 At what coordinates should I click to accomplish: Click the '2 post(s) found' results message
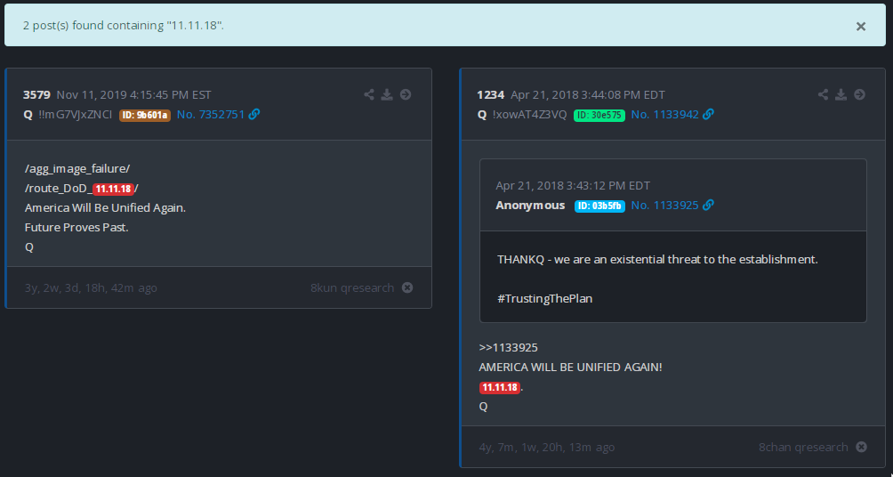click(x=124, y=26)
